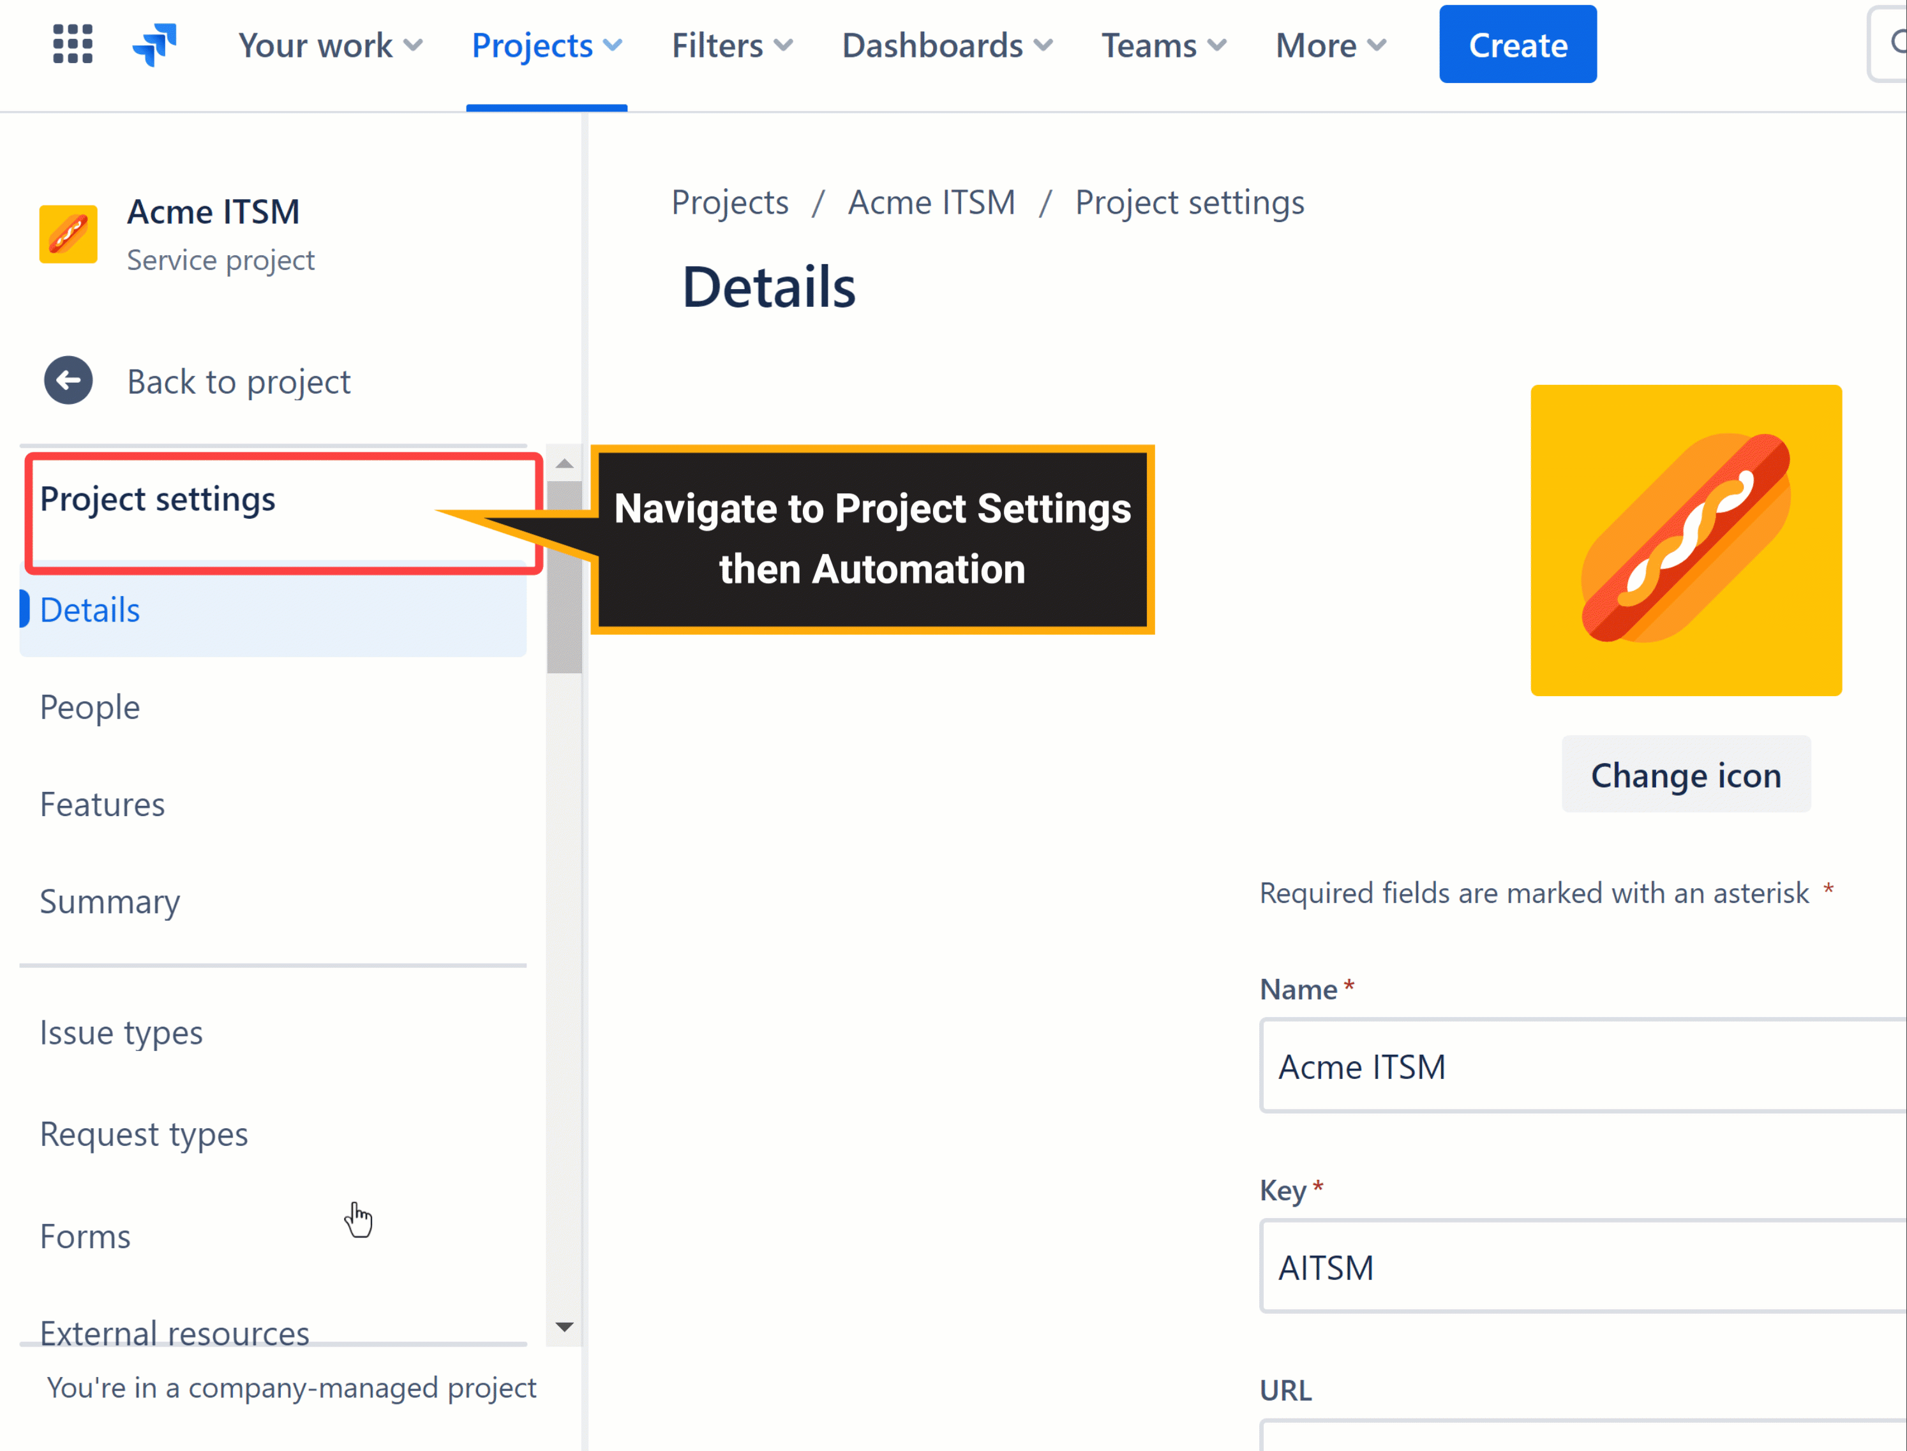Screen dimensions: 1907x1451
Task: Click the Change icon button
Action: click(1686, 775)
